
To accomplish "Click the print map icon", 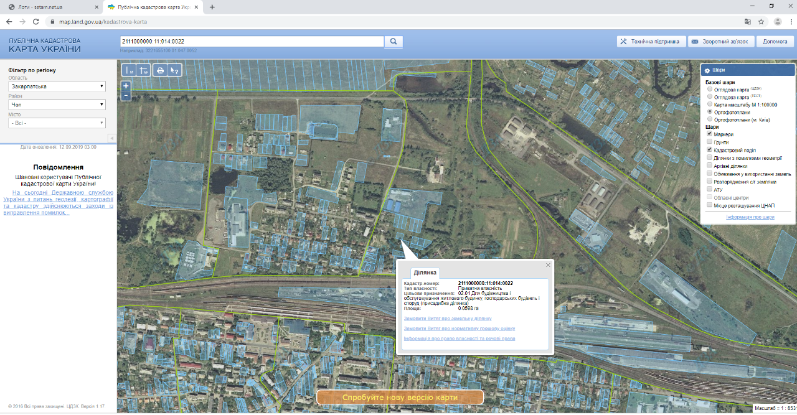I will point(160,70).
